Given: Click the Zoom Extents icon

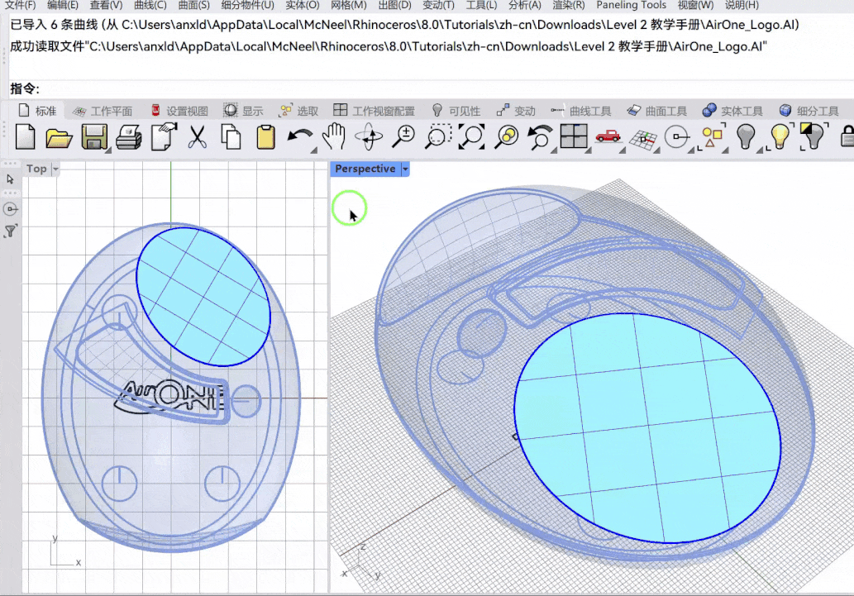Looking at the screenshot, I should [x=471, y=136].
